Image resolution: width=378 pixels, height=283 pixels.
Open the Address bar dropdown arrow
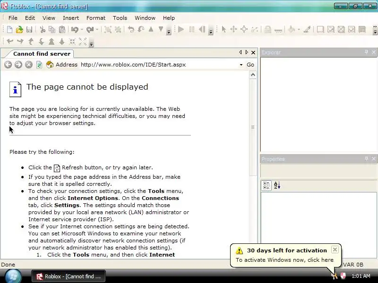click(x=241, y=65)
